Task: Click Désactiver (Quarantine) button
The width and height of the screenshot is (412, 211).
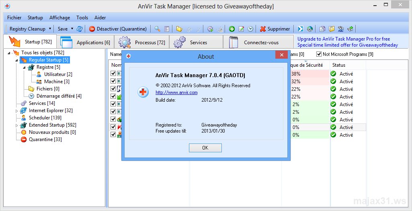Action: point(118,29)
